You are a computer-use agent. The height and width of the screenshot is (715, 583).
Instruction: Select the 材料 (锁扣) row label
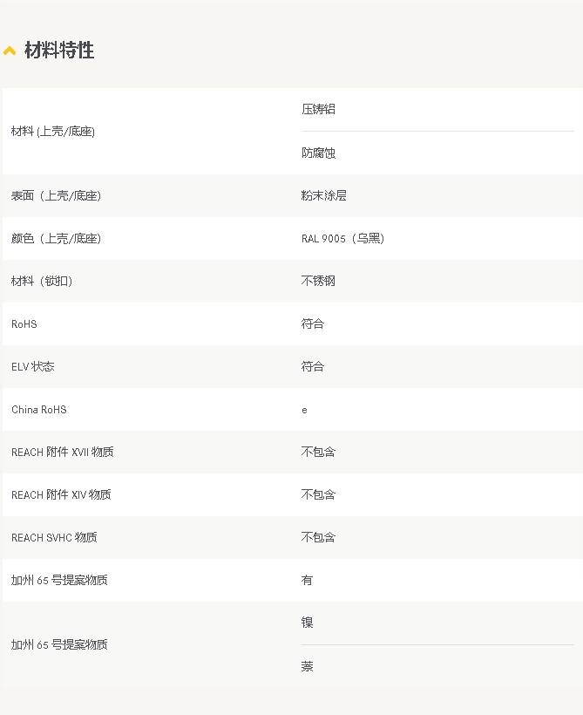pos(42,281)
